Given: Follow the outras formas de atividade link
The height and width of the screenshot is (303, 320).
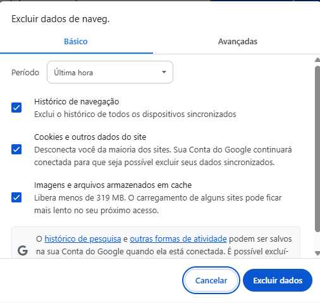Looking at the screenshot, I should (x=178, y=239).
